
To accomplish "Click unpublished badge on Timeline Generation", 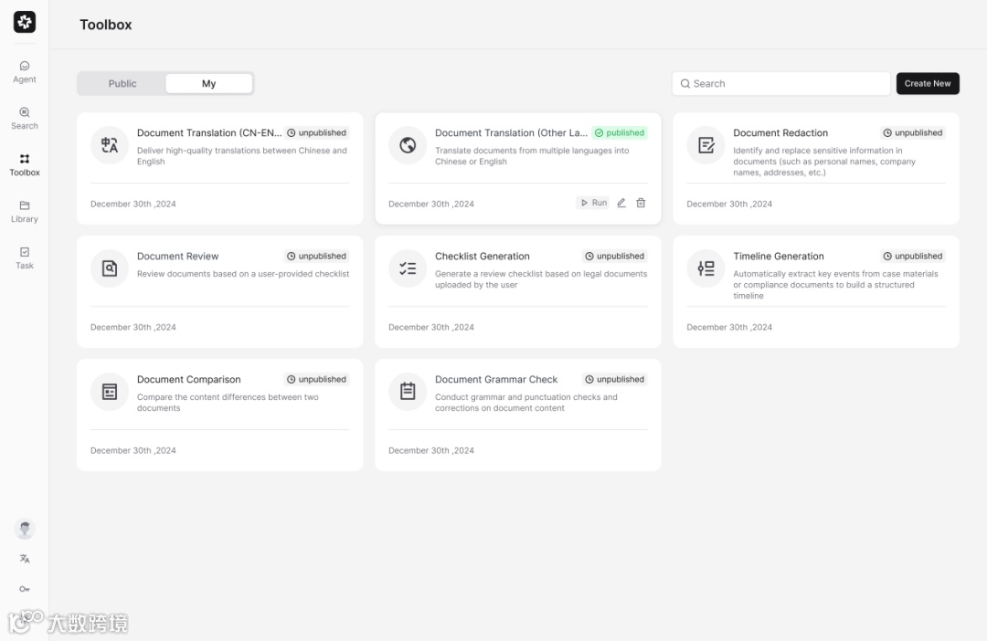I will click(913, 256).
